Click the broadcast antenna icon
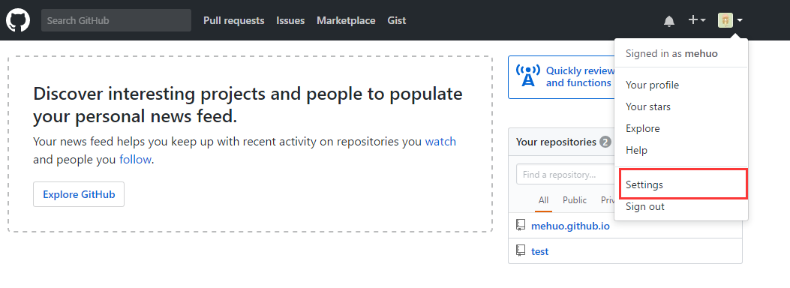This screenshot has width=790, height=288. click(x=528, y=76)
